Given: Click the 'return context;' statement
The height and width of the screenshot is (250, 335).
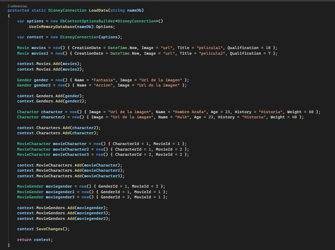Looking at the screenshot, I should 35,240.
